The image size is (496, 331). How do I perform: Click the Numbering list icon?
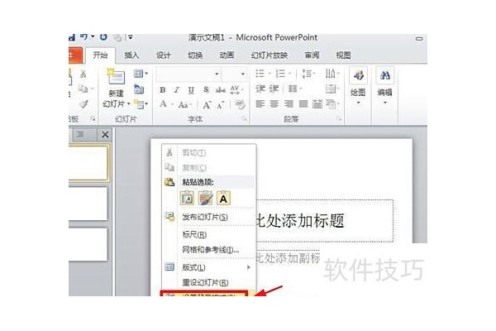point(280,74)
